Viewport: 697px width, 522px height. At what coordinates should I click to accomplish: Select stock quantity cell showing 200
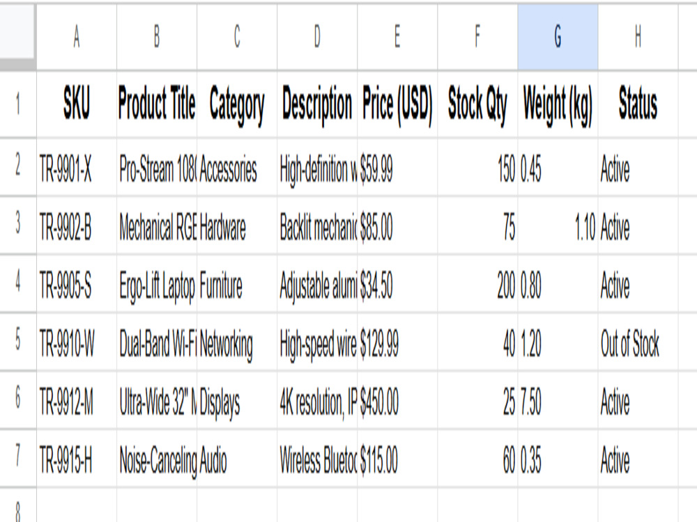point(478,284)
